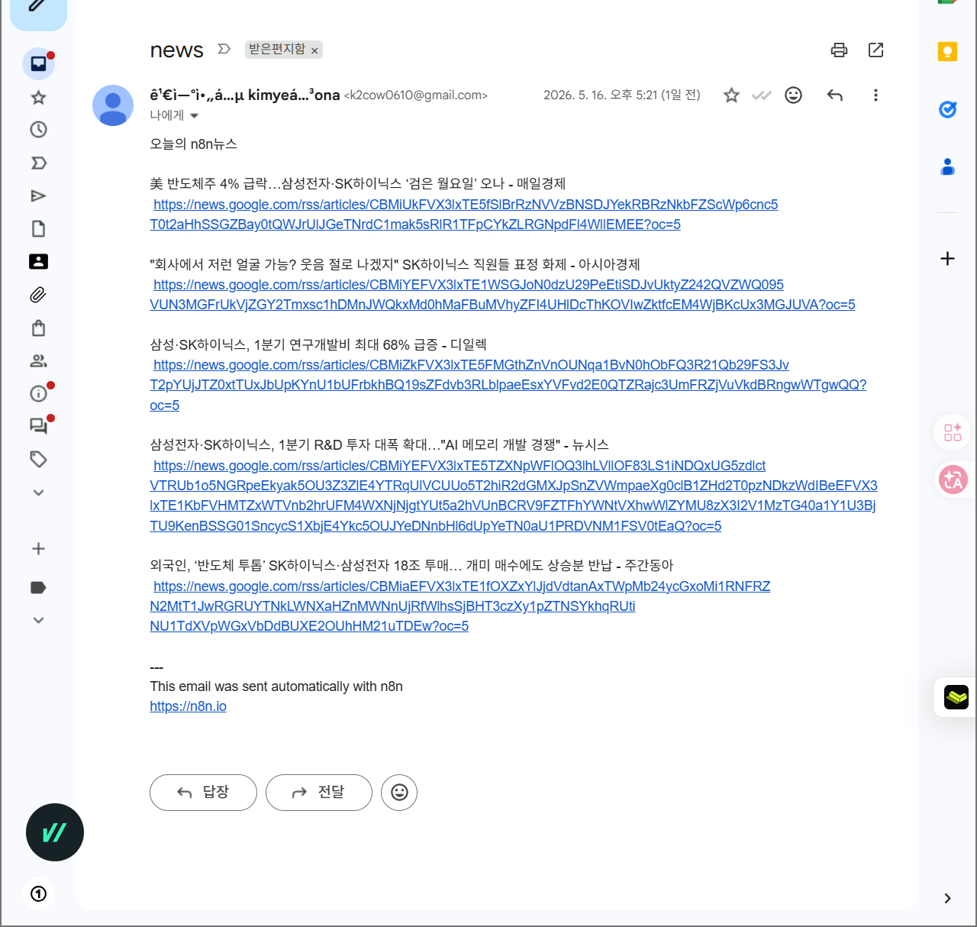Open Google Tasks in the side panel

tap(947, 110)
